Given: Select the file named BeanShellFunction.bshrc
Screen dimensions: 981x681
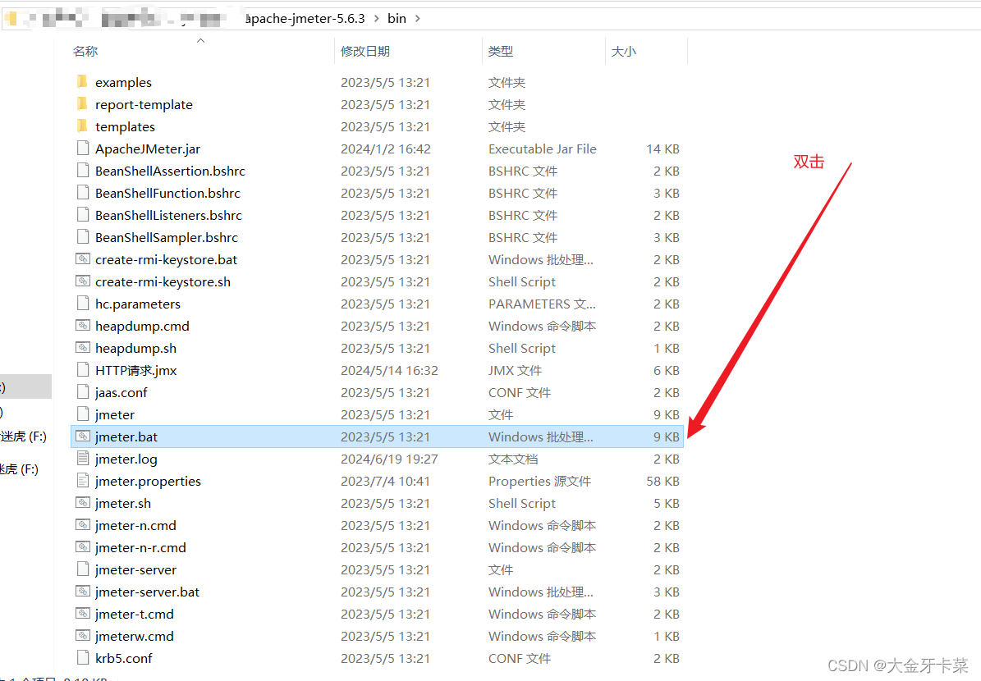Looking at the screenshot, I should point(167,193).
